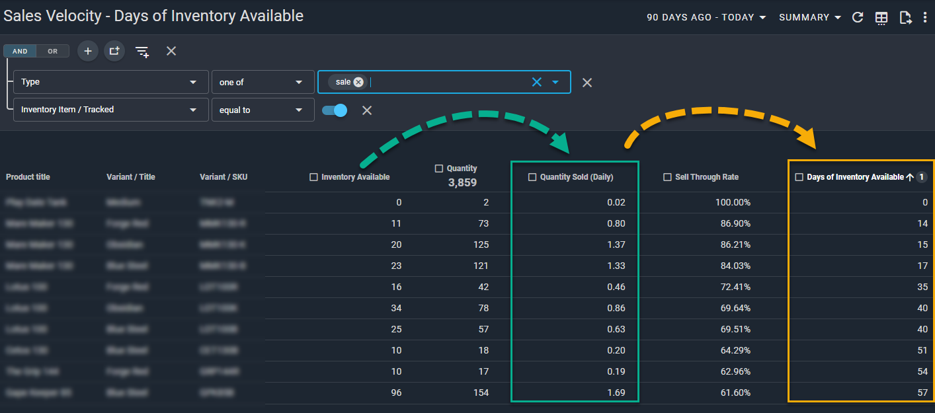This screenshot has width=935, height=413.
Task: Click the export report icon
Action: 905,18
